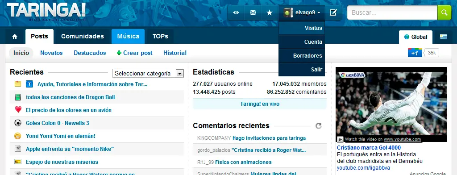Open post Goles Colon 0 - Newells 3

58,123
